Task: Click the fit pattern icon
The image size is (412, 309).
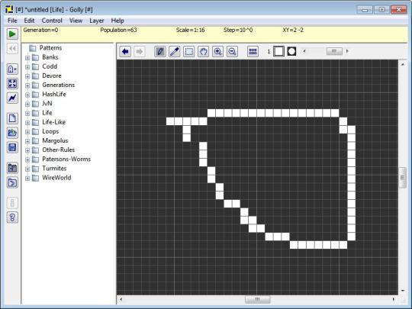Action: coord(12,84)
